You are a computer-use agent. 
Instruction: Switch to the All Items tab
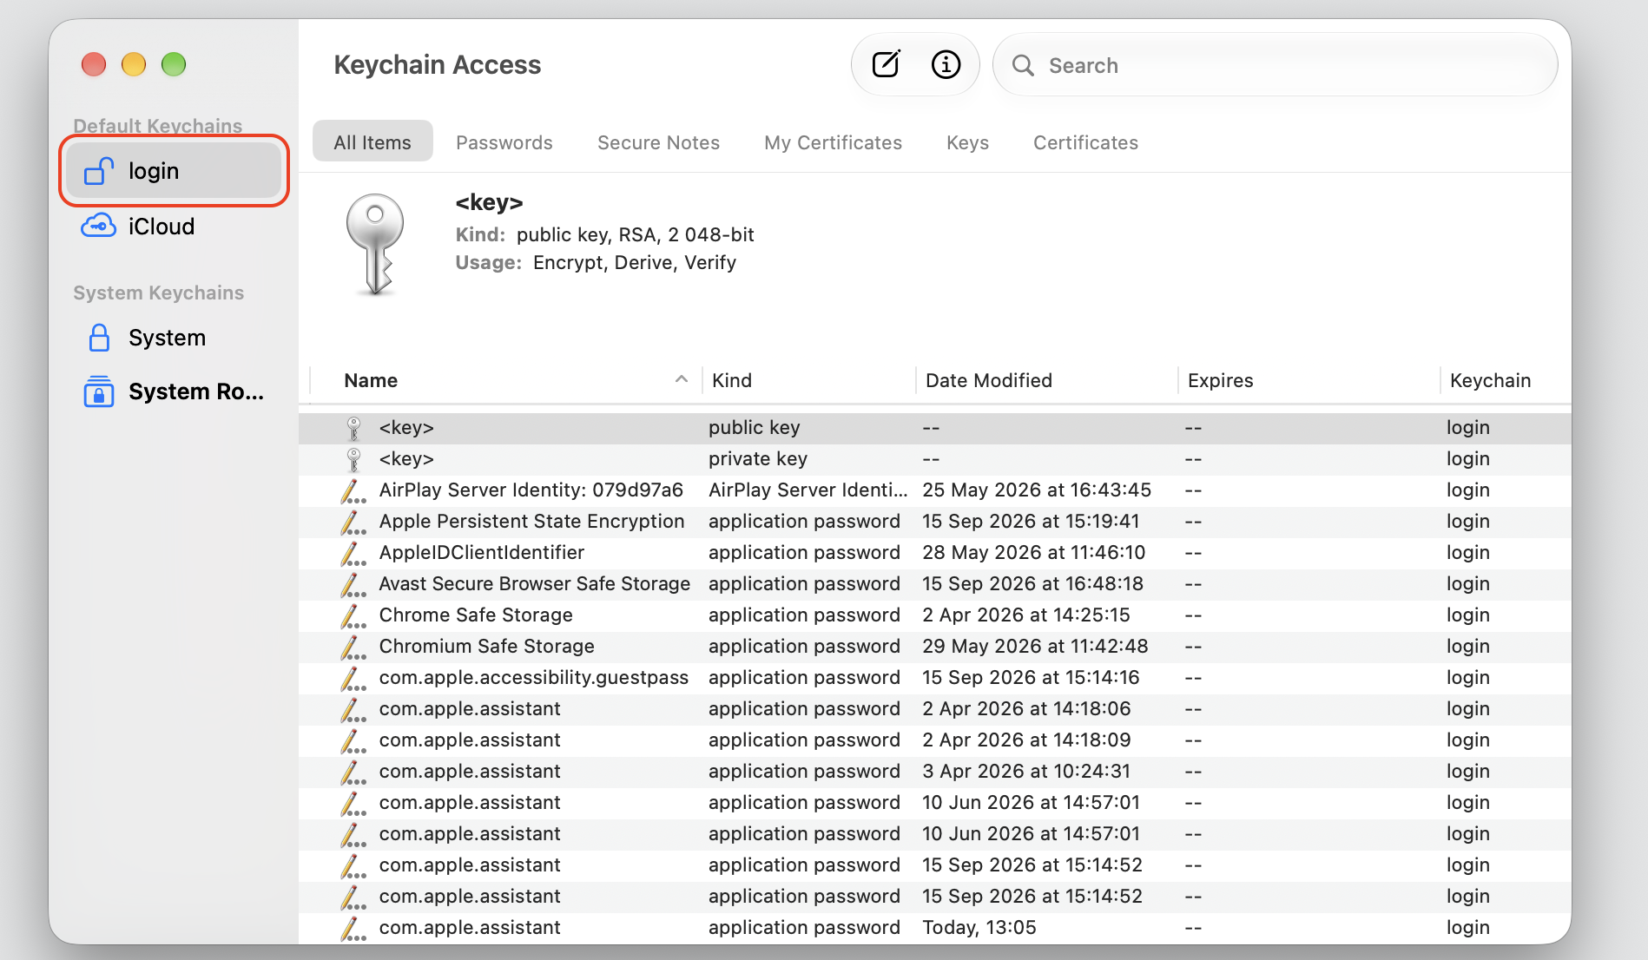pos(372,141)
